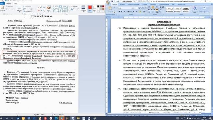Click Undo in Word's quick access toolbar
Screen dimensions: 213x120
(114, 1)
